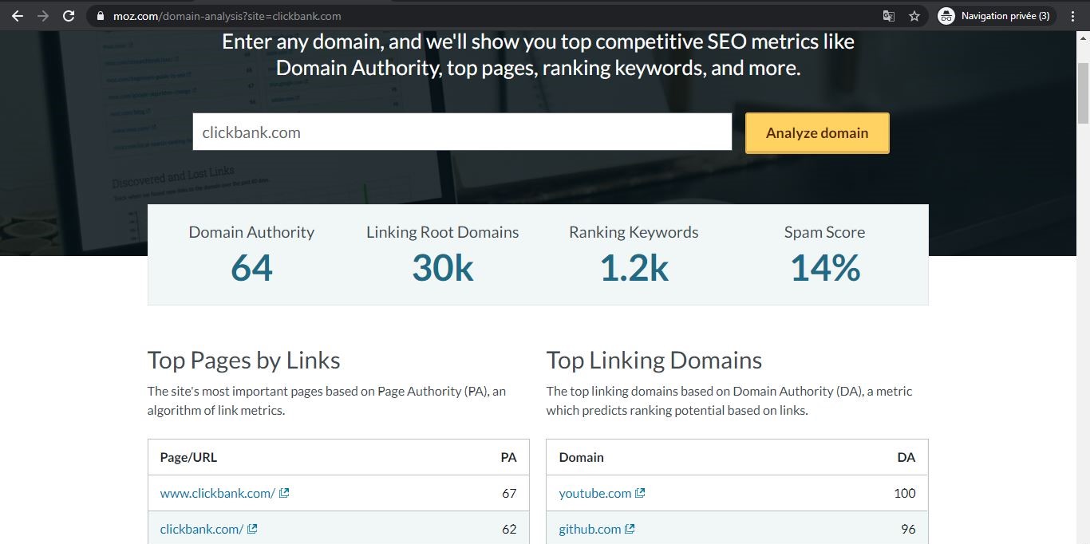Open external link icon beside clickbank.com/

(252, 529)
